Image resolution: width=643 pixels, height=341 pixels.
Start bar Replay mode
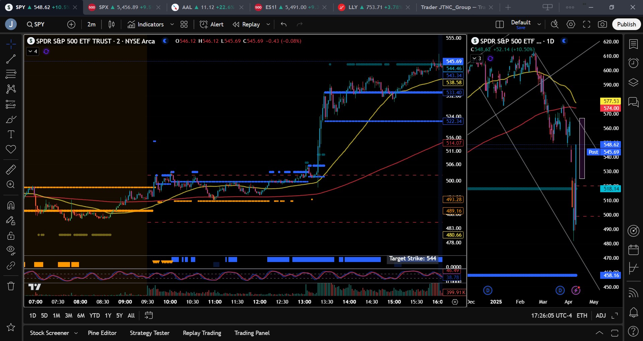click(x=246, y=24)
